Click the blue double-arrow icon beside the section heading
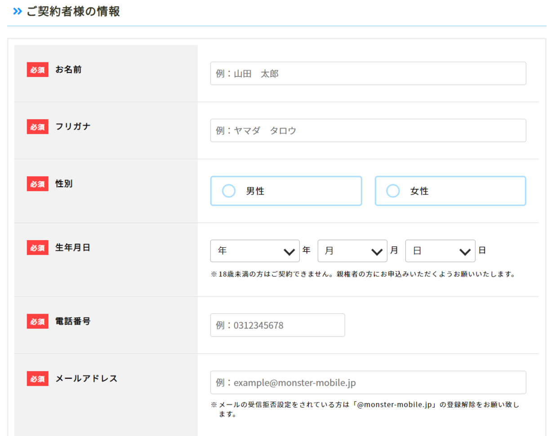552x436 pixels. click(17, 11)
